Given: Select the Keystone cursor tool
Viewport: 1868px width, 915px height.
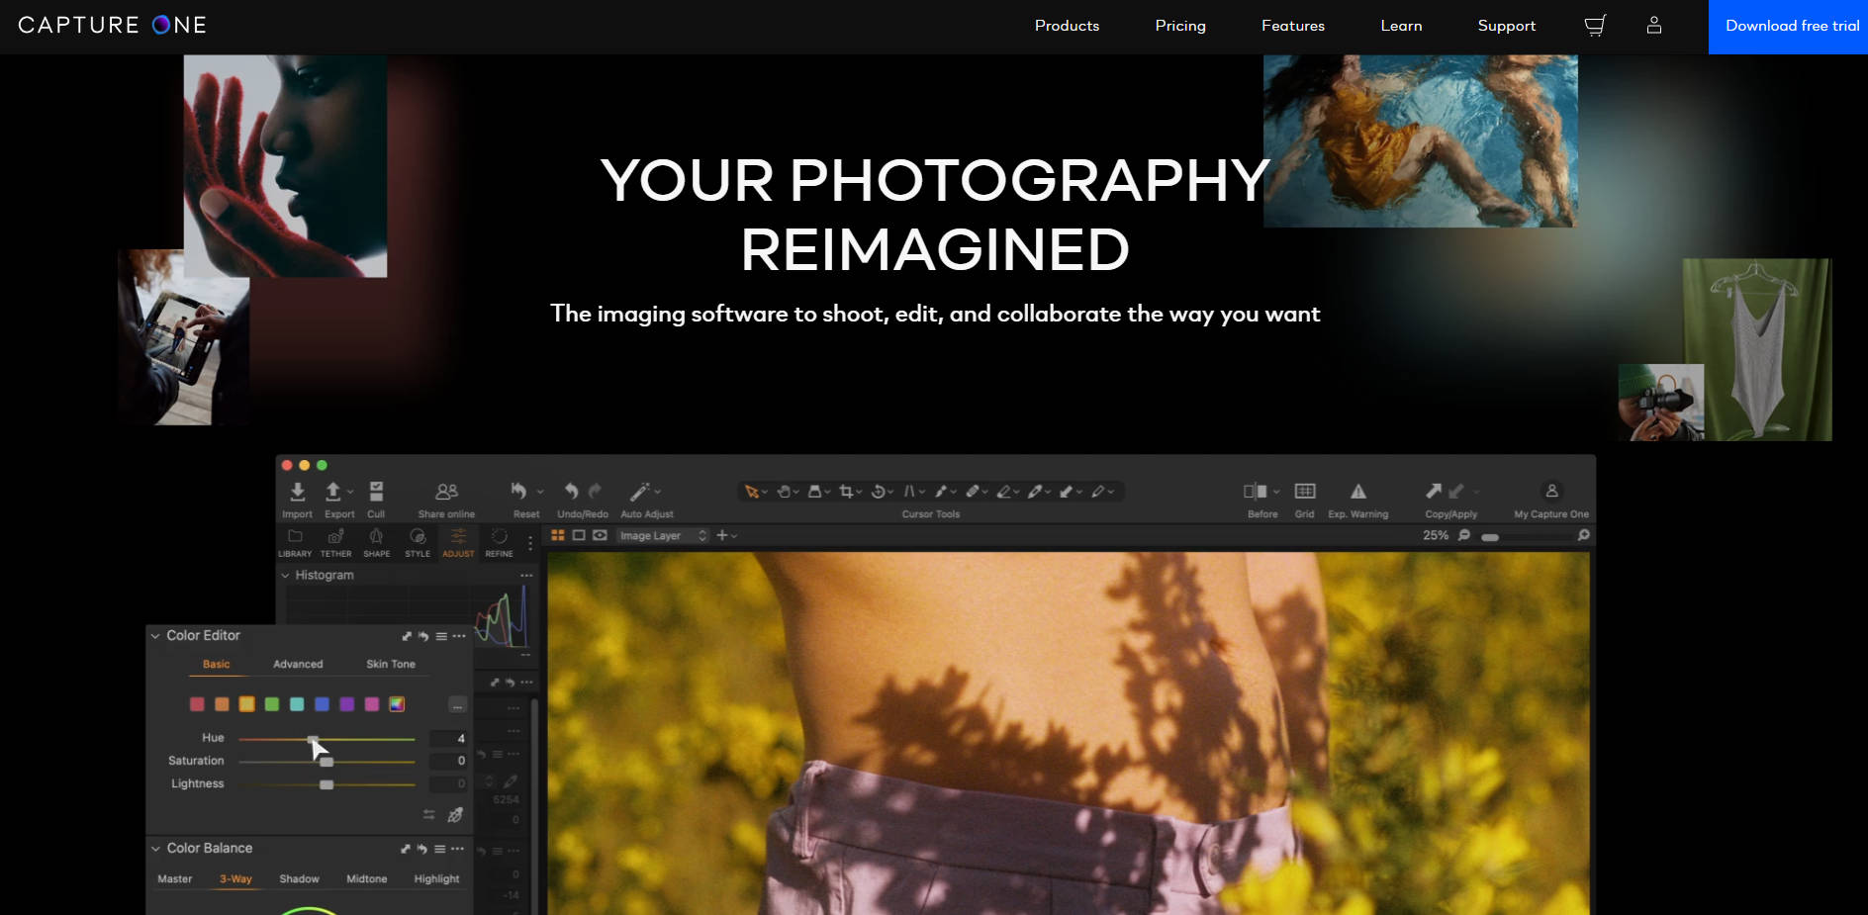Looking at the screenshot, I should tap(908, 492).
